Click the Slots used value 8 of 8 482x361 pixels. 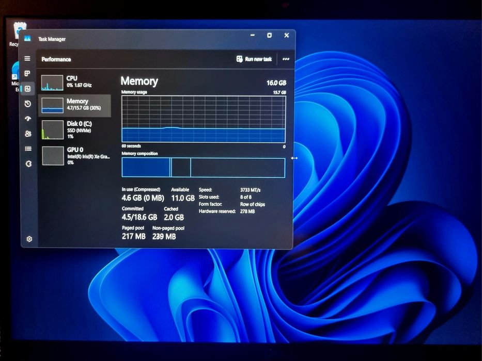pos(246,197)
